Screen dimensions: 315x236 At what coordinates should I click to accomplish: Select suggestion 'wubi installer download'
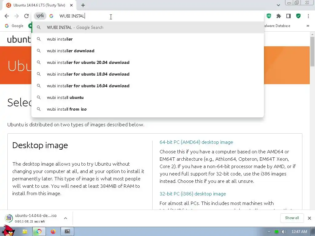click(148, 51)
